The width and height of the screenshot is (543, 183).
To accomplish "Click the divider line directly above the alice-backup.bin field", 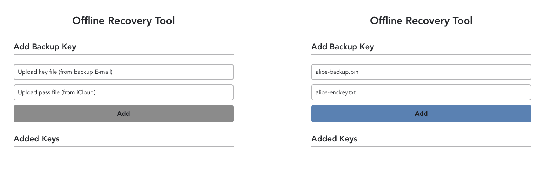I will coord(421,55).
